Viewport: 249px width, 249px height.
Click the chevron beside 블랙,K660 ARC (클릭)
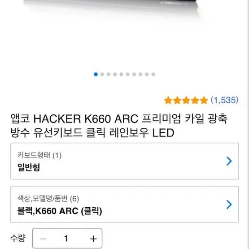(229, 205)
